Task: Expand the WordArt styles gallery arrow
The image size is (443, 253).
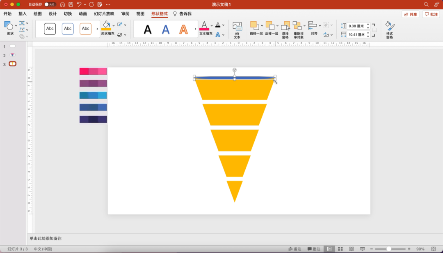Action: tap(195, 29)
